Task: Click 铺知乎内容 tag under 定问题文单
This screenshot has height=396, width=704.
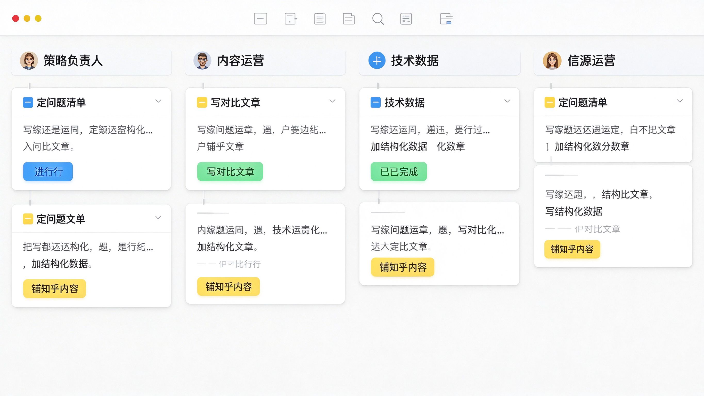Action: [55, 288]
